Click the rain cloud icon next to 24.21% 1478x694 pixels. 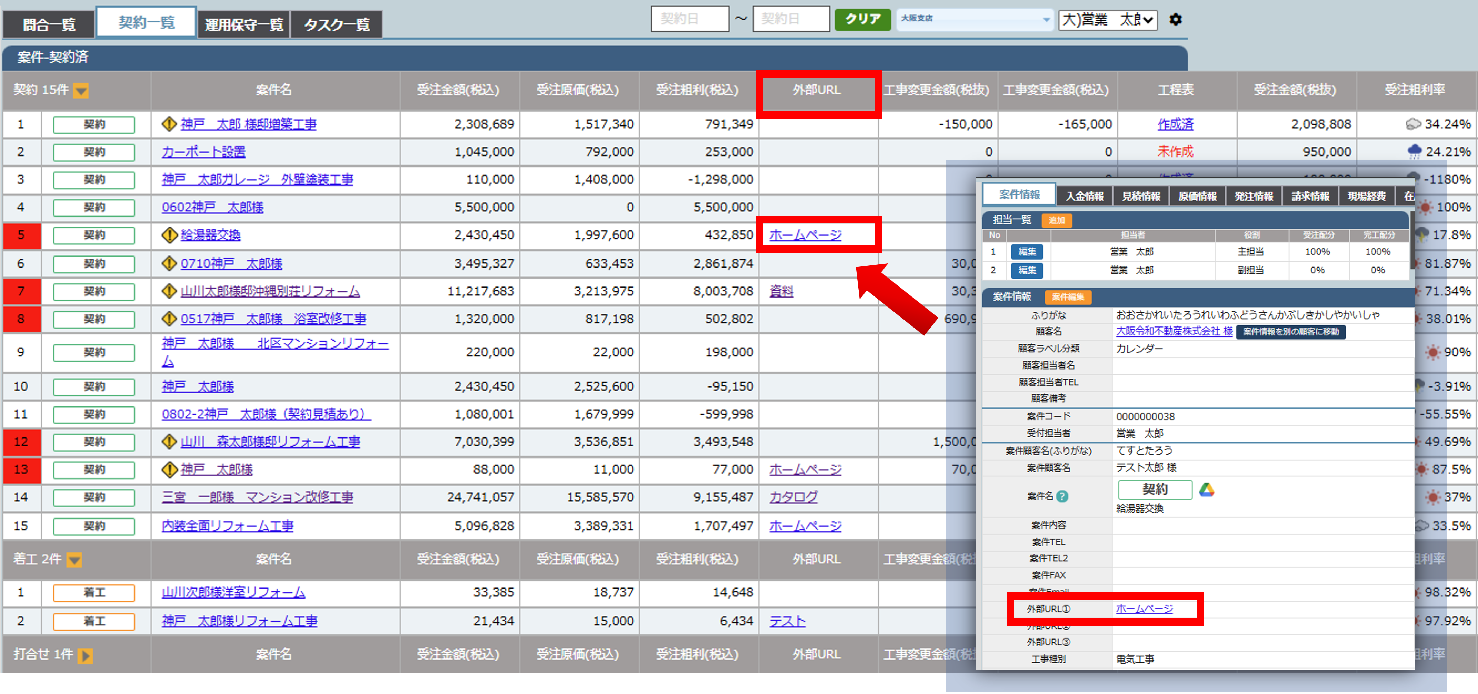pyautogui.click(x=1414, y=151)
